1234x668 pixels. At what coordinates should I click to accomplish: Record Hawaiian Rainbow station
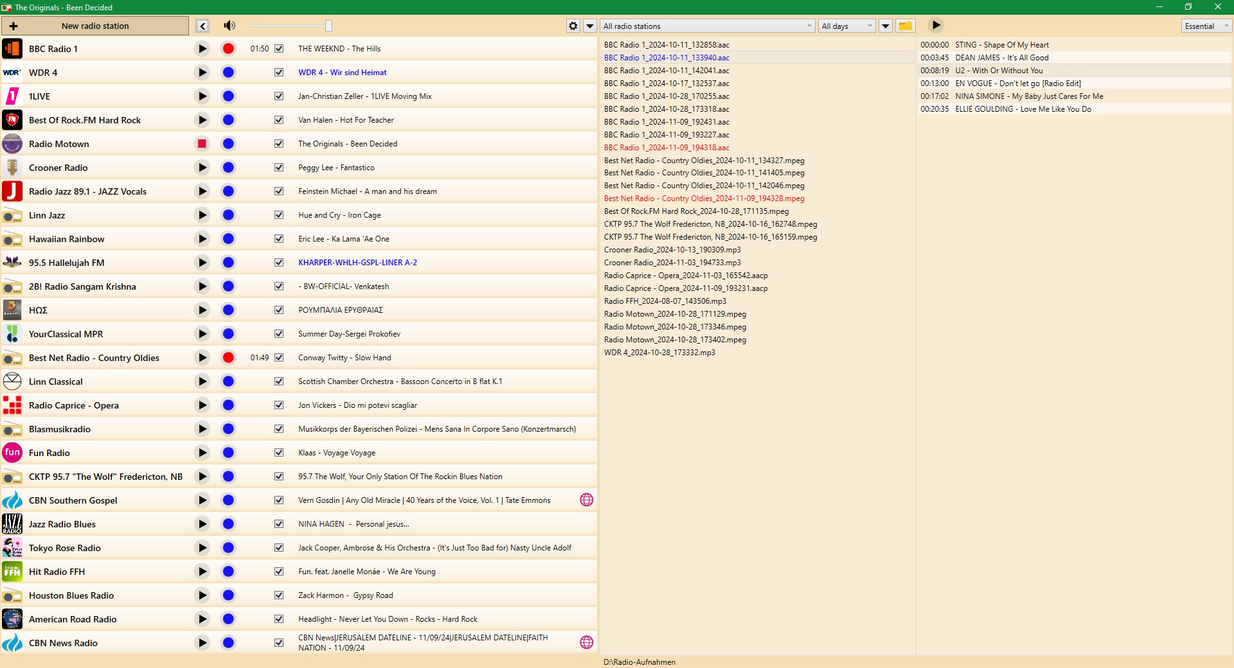pyautogui.click(x=228, y=239)
